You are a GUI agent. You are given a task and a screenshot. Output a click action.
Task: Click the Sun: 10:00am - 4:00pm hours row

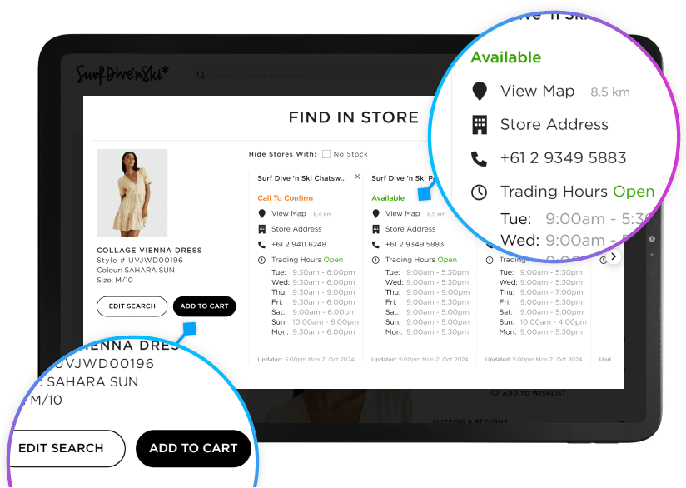(x=543, y=322)
